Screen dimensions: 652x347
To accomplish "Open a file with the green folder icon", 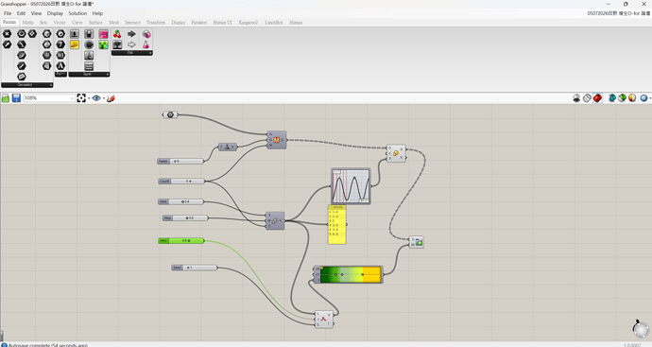I will click(x=6, y=98).
